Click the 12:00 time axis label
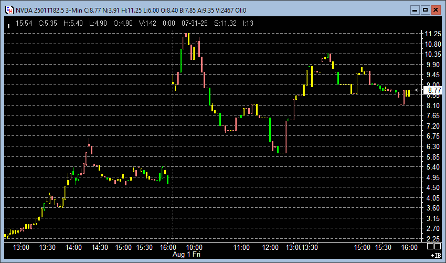The image size is (446, 263). (x=270, y=247)
